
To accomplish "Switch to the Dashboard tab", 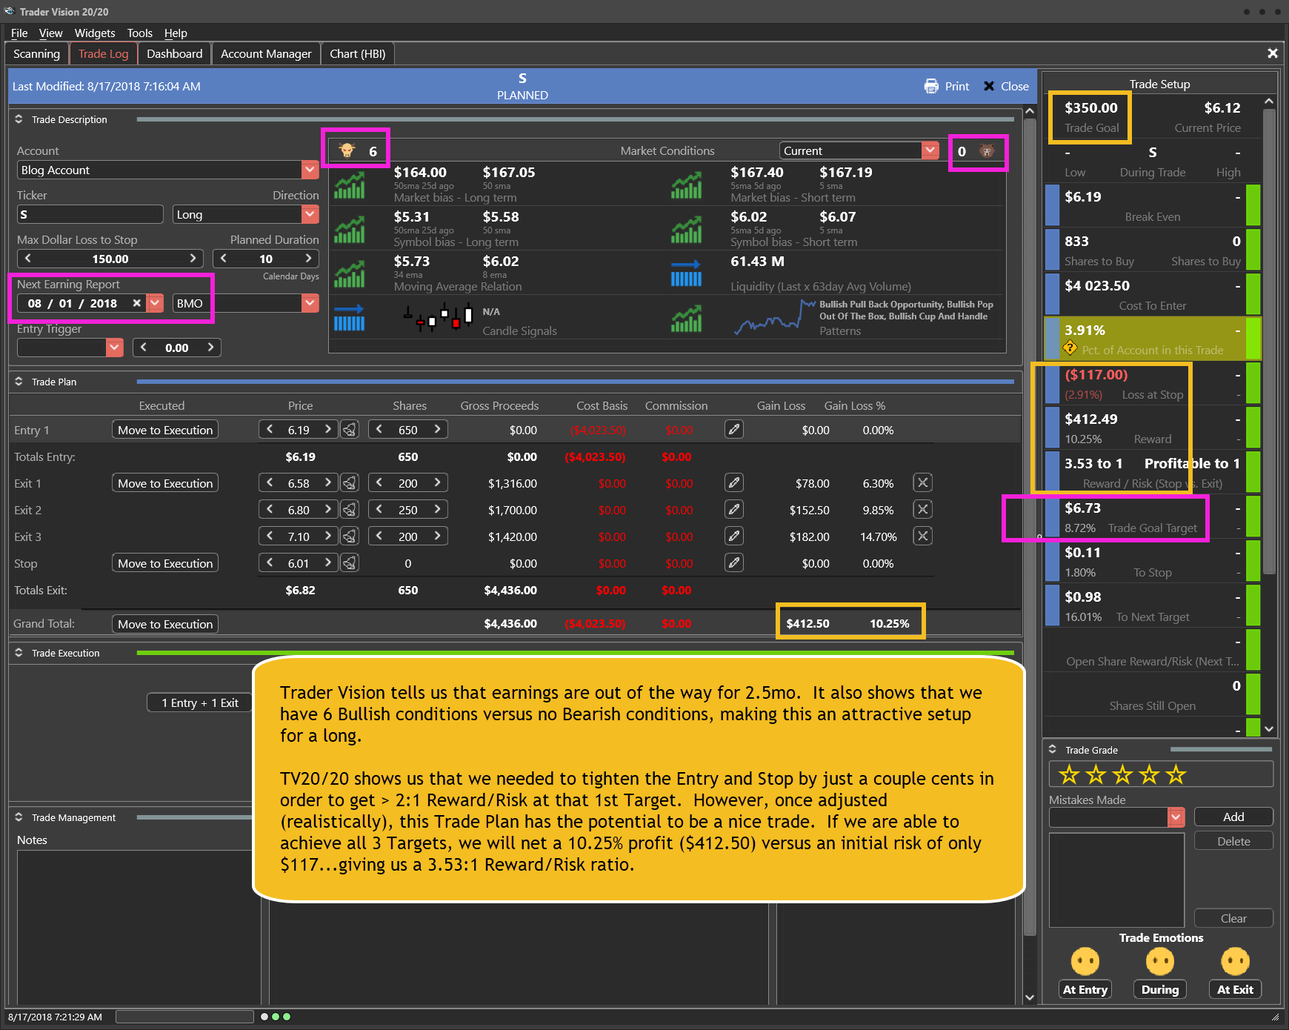I will [174, 54].
